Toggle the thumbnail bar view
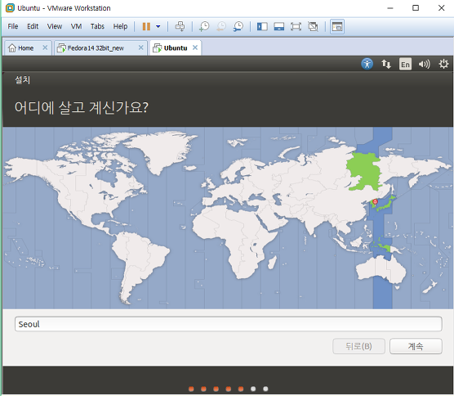 pyautogui.click(x=278, y=27)
